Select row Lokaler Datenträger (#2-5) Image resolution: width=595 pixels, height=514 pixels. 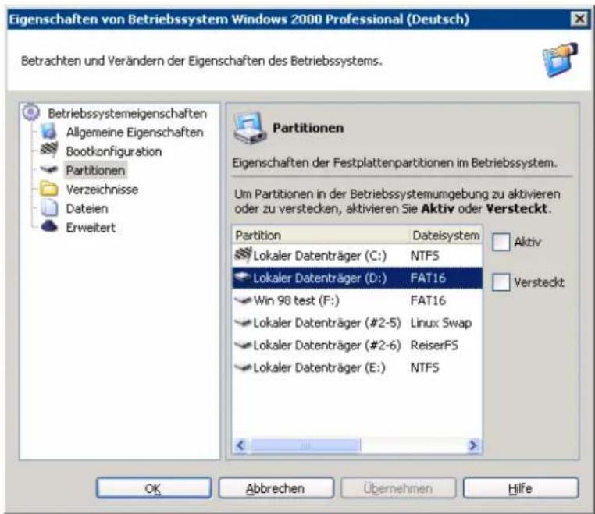[357, 323]
